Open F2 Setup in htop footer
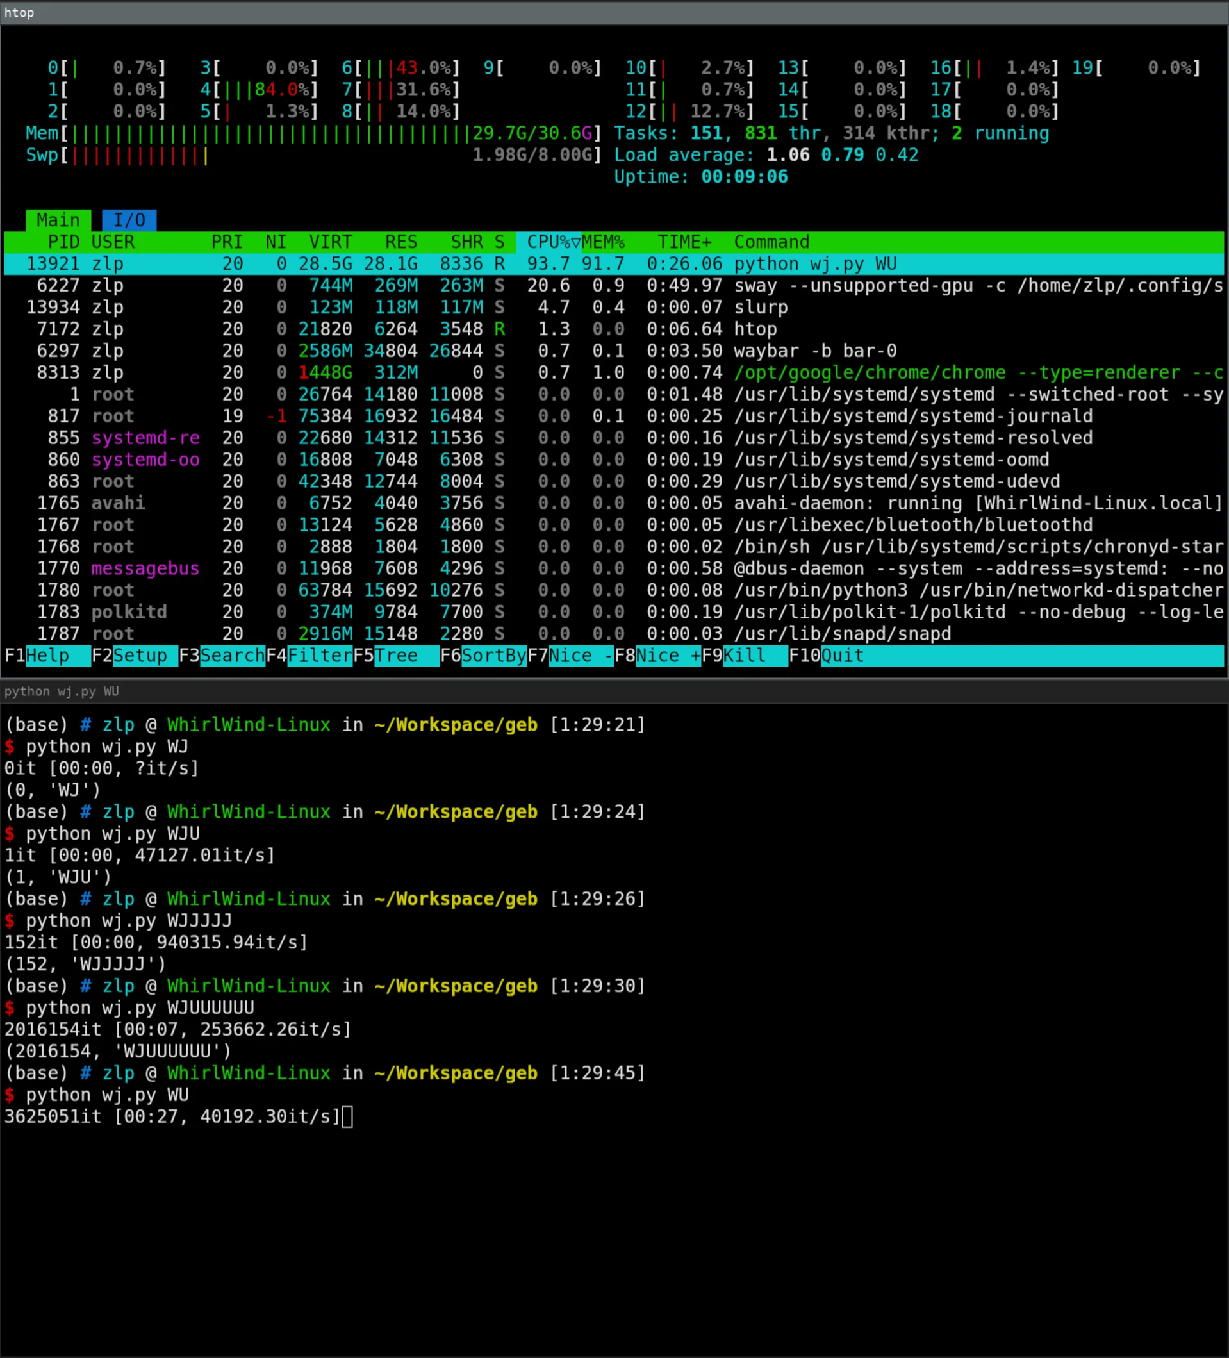Screen dimensions: 1229x1358 click(x=135, y=656)
